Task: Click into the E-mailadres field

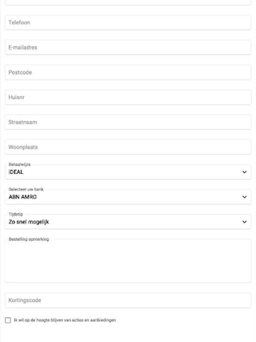Action: [x=128, y=47]
